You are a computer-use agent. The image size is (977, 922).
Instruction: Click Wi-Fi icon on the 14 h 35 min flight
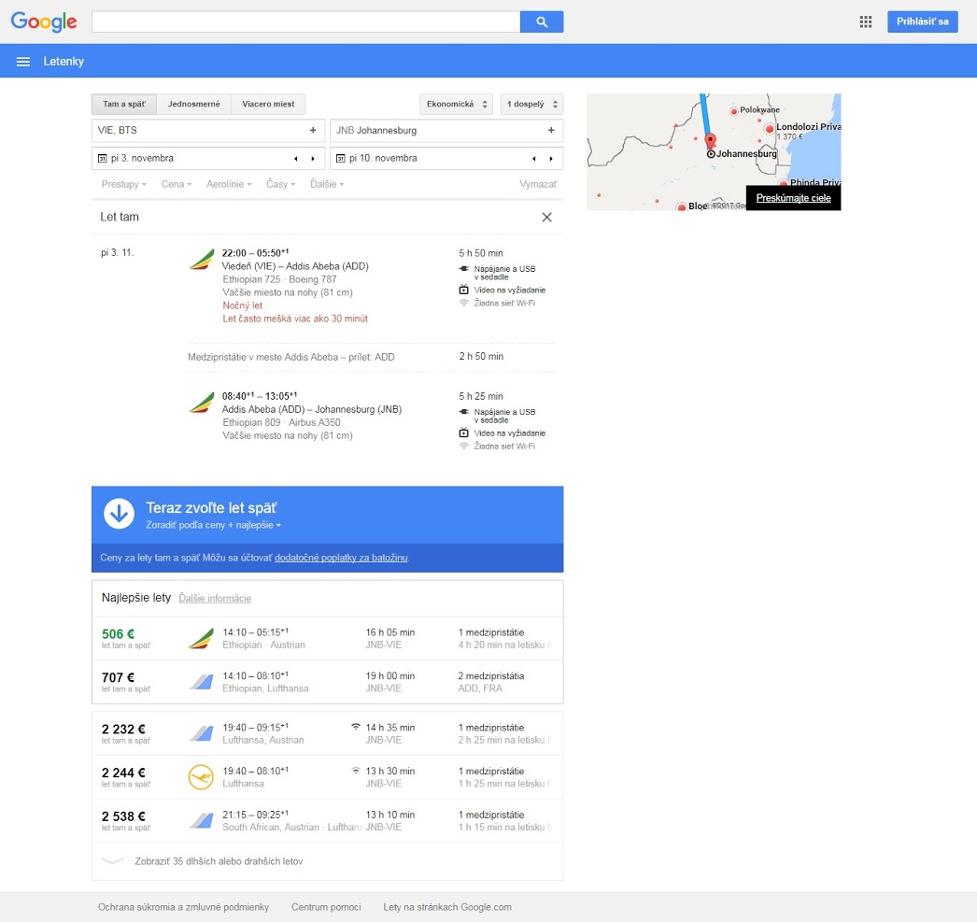(x=356, y=727)
